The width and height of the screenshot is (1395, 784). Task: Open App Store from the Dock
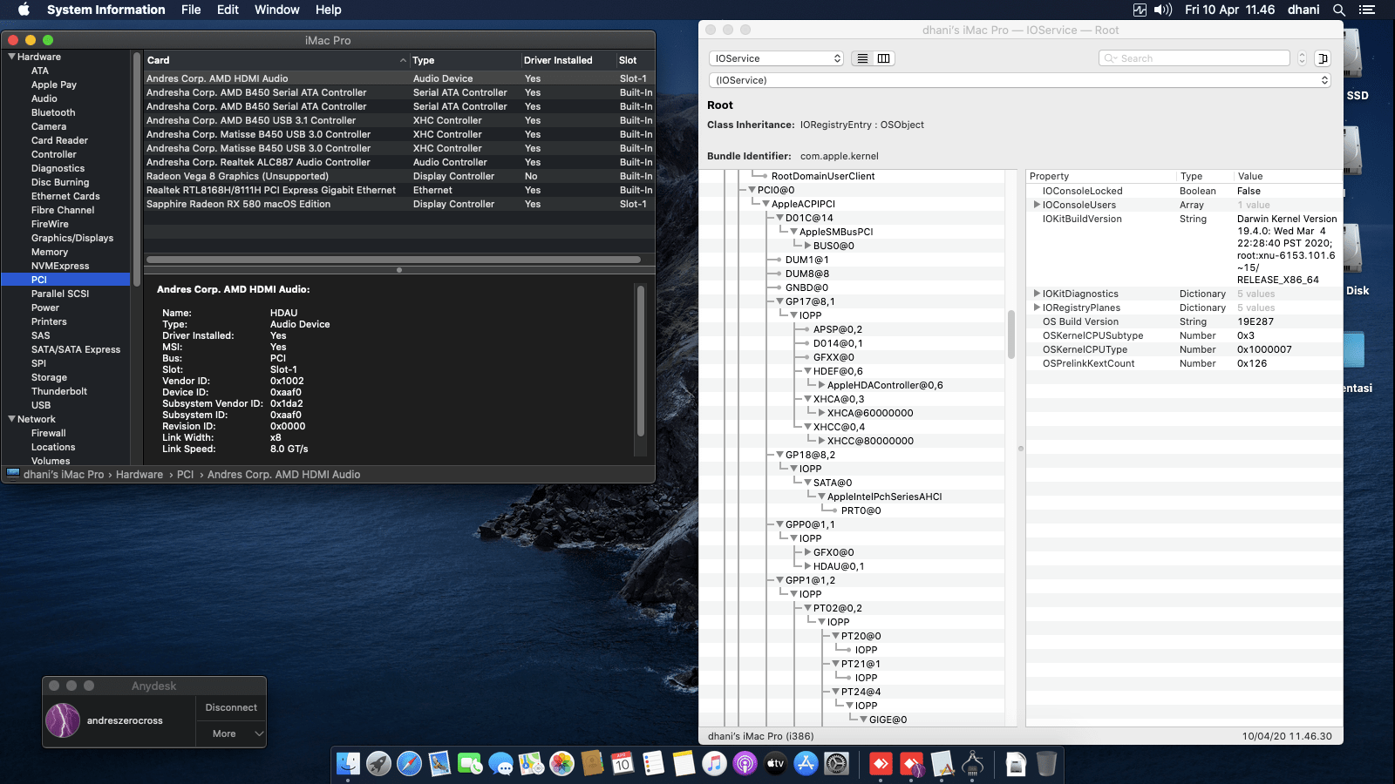tap(806, 764)
